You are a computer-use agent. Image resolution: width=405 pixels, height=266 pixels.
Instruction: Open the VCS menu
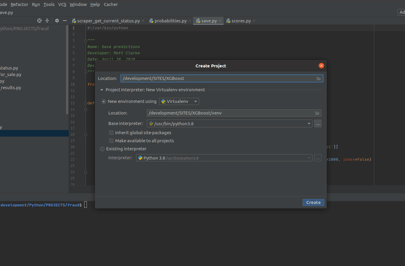click(x=62, y=4)
